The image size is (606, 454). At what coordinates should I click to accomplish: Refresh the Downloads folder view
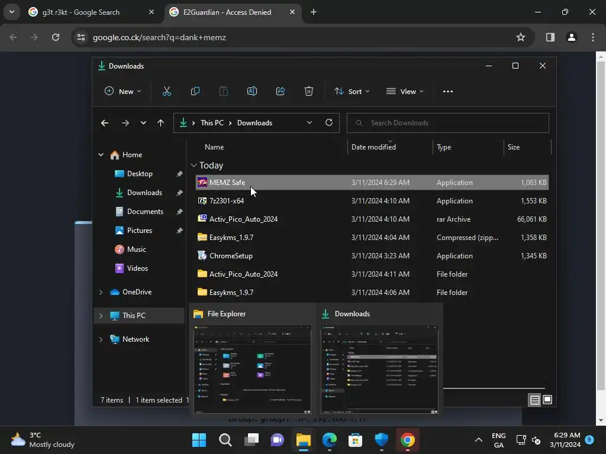click(329, 122)
